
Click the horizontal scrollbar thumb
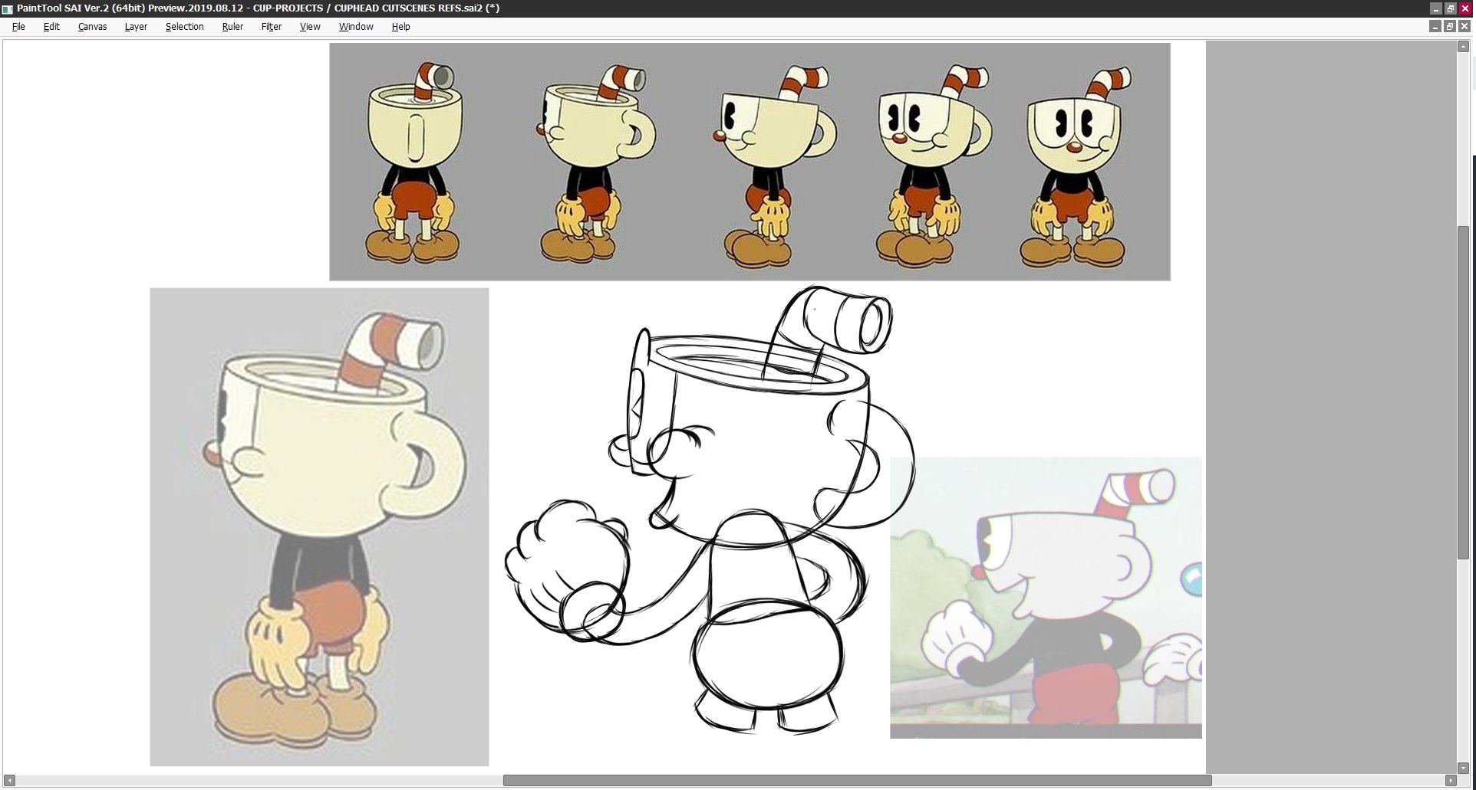(x=857, y=781)
